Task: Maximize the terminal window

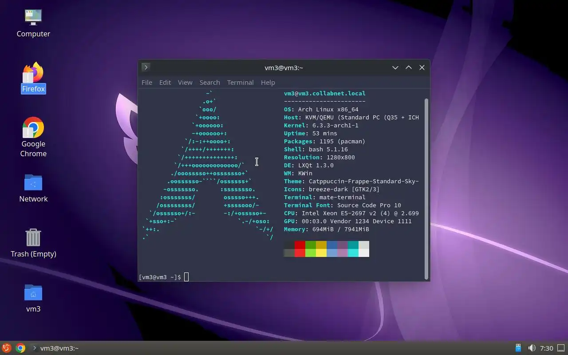Action: click(x=409, y=67)
